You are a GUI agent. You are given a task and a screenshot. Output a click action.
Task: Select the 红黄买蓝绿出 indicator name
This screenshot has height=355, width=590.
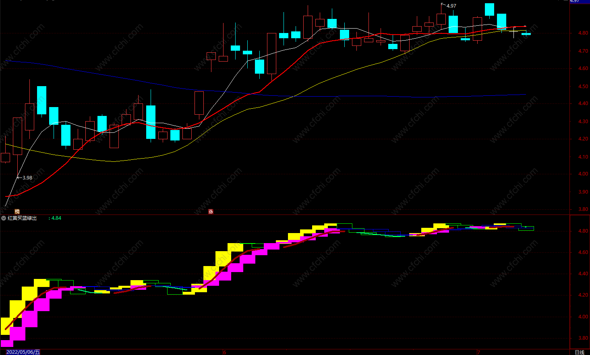click(22, 218)
